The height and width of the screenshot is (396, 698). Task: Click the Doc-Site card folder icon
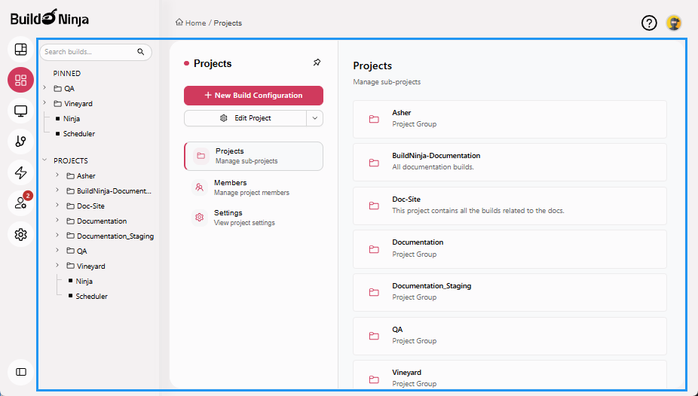click(x=374, y=206)
